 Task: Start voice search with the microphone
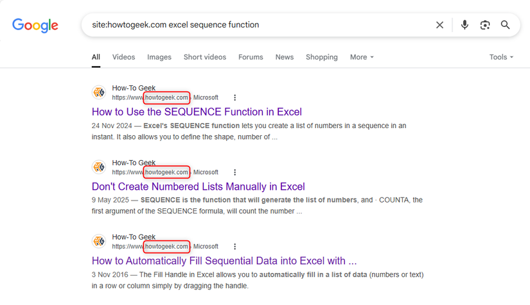point(464,25)
